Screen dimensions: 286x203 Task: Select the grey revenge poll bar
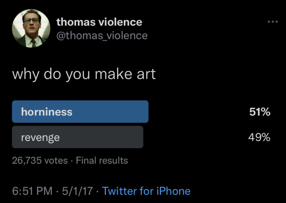78,137
